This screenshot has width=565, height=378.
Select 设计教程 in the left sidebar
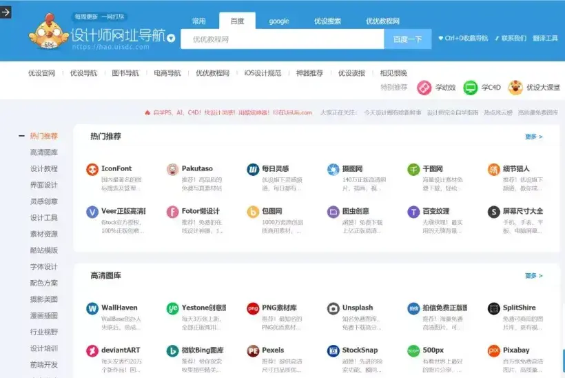coord(44,169)
